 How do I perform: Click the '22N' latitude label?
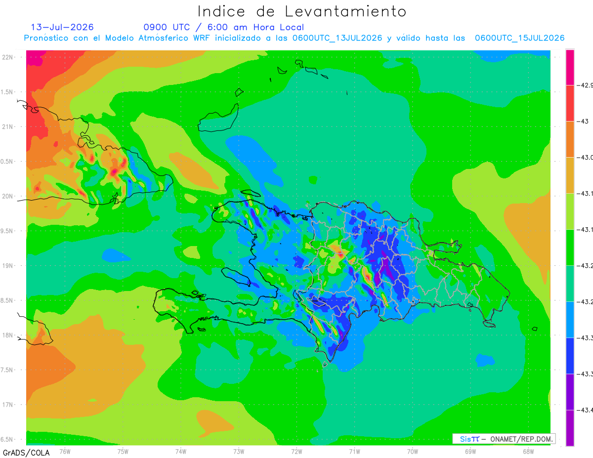pyautogui.click(x=7, y=57)
